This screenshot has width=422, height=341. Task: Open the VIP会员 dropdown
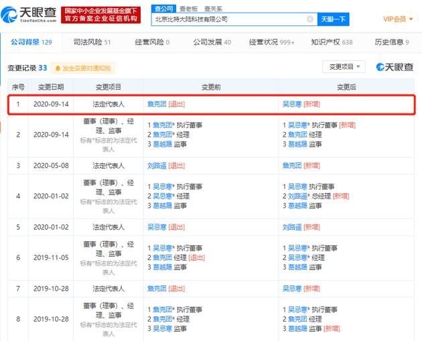(x=397, y=19)
